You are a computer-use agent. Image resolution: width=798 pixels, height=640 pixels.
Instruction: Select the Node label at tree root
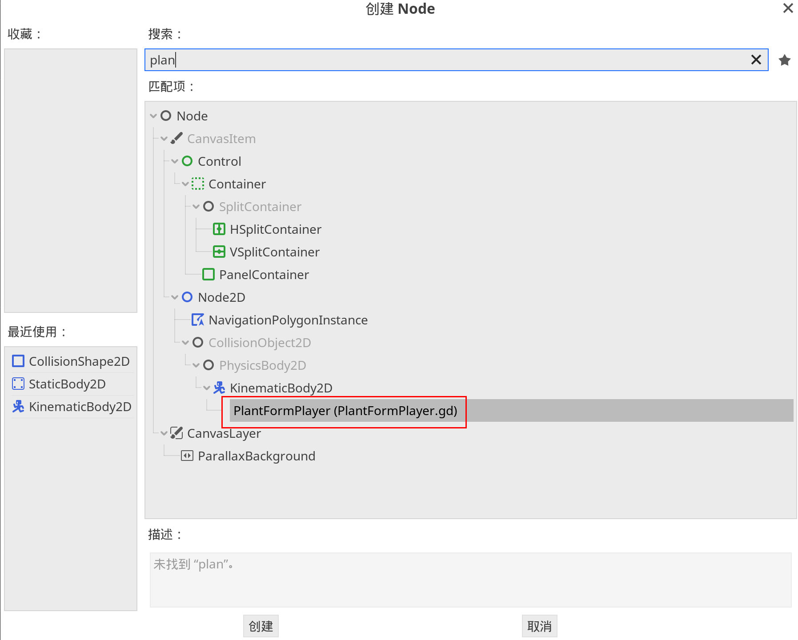[x=192, y=116]
